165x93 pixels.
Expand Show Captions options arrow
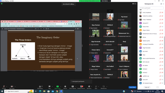(76, 87)
